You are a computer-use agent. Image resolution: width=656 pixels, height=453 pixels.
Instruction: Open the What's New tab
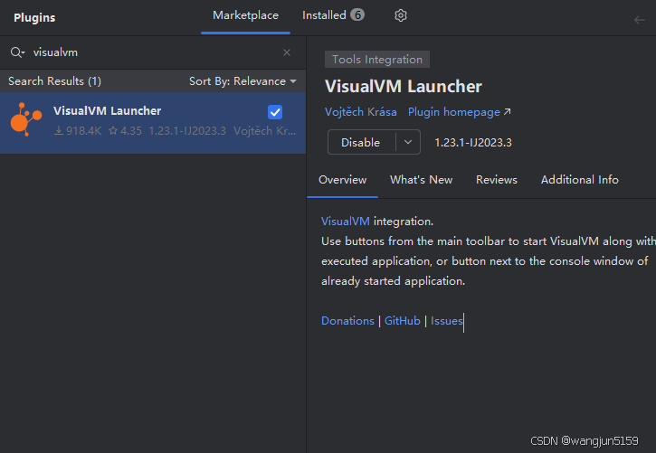(x=422, y=180)
